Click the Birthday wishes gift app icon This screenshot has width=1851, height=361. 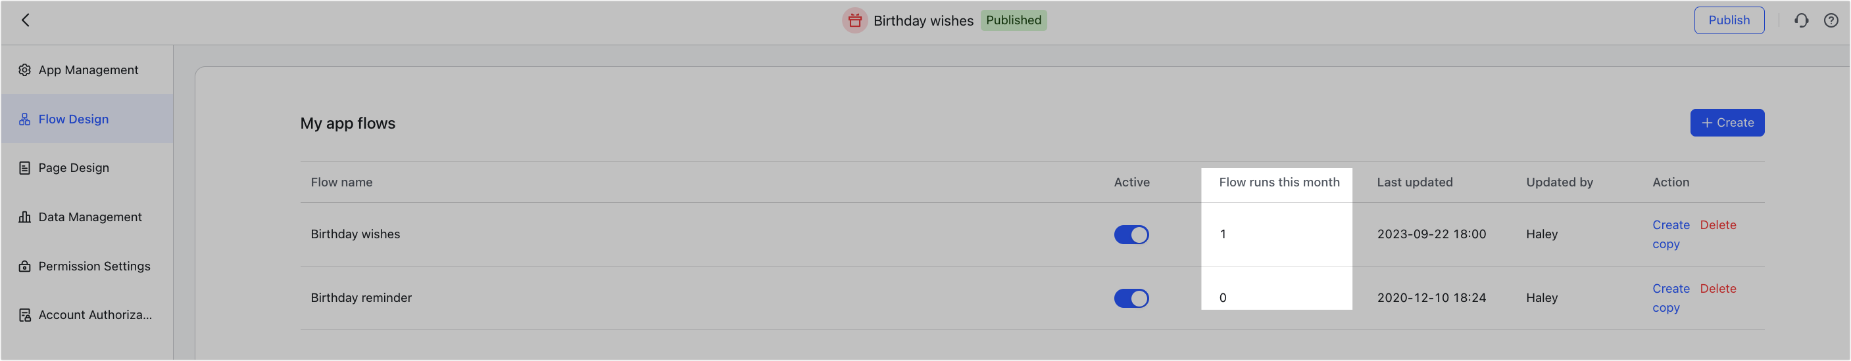click(854, 20)
